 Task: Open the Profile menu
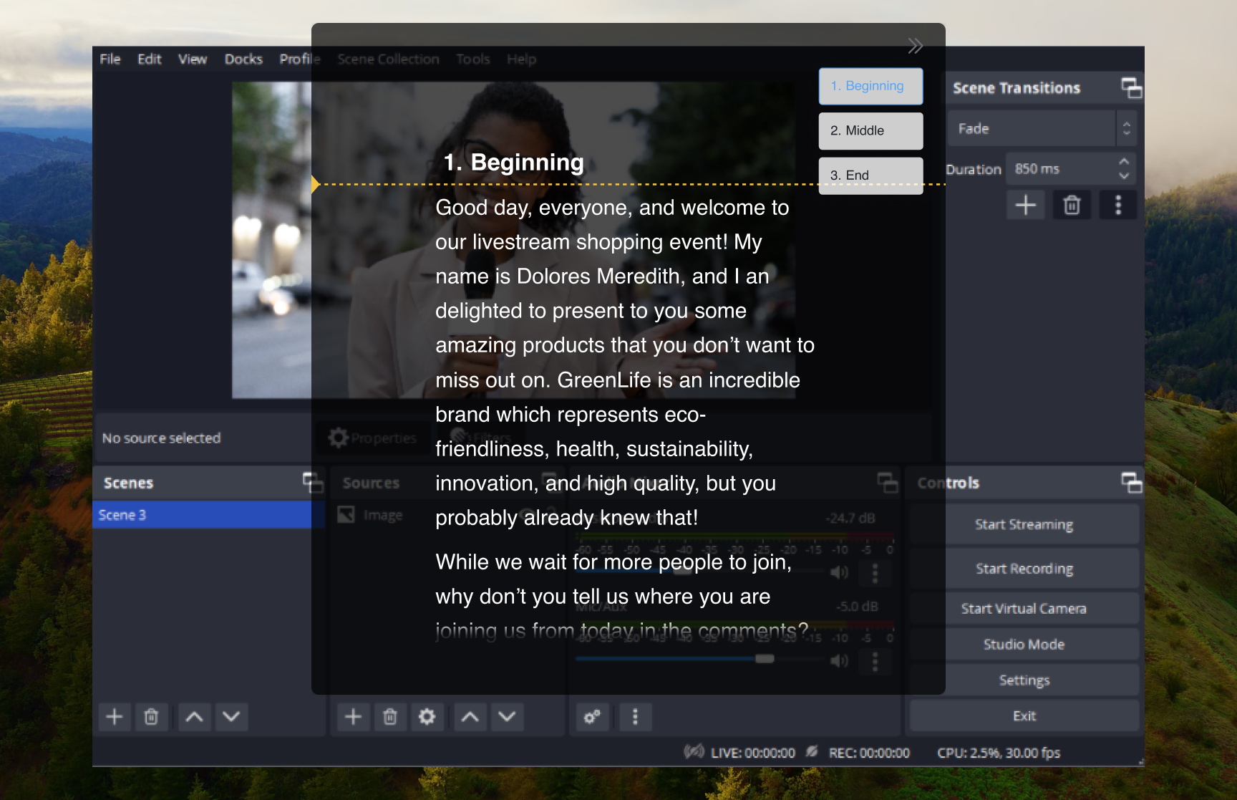coord(300,59)
